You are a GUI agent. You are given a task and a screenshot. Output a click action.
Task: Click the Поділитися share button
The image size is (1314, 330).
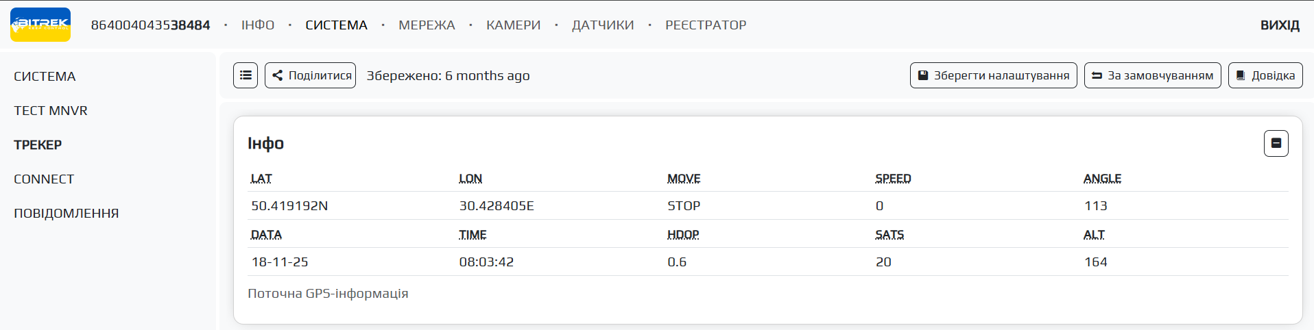(311, 75)
